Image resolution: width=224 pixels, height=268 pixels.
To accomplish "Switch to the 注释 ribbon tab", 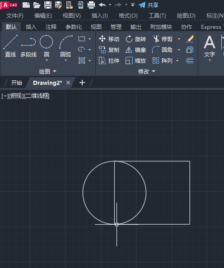I will pos(51,27).
